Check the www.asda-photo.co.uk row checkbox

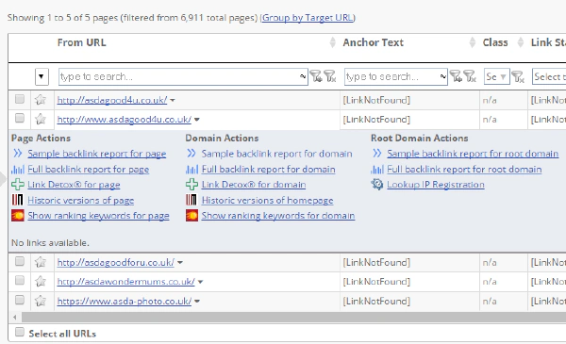tap(20, 300)
